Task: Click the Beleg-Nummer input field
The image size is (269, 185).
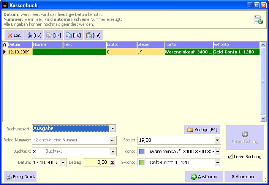Action: [x=71, y=140]
